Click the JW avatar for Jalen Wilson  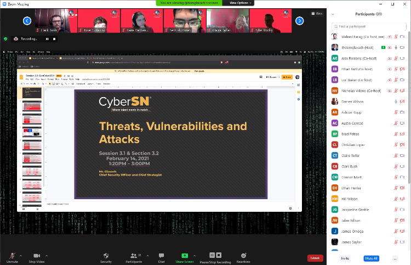pos(335,221)
